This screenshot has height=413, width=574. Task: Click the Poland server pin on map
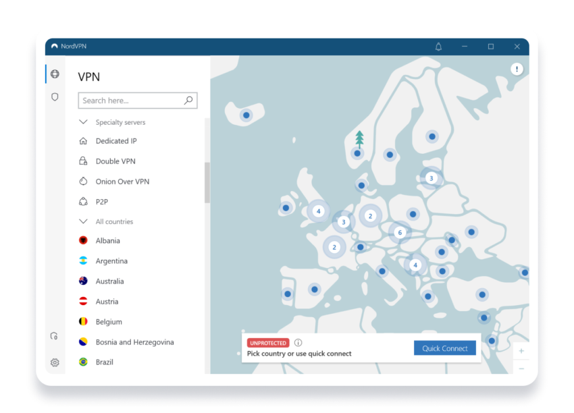pyautogui.click(x=413, y=214)
